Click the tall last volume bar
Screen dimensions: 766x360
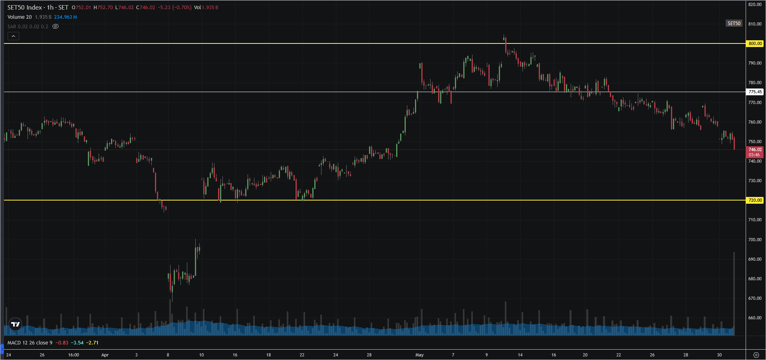(x=734, y=293)
